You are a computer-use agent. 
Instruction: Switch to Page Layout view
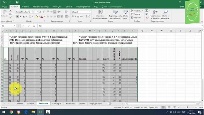169,107
